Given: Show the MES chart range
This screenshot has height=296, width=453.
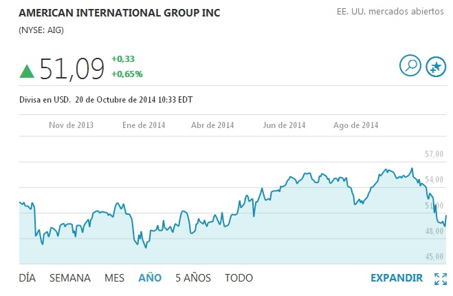Looking at the screenshot, I should 114,278.
